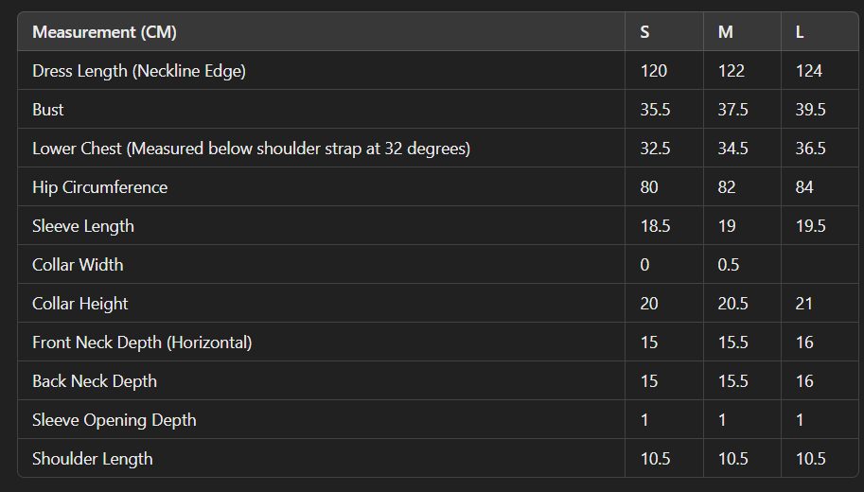Click the "Sleeve Opening Depth" row label
The width and height of the screenshot is (864, 492).
click(115, 420)
